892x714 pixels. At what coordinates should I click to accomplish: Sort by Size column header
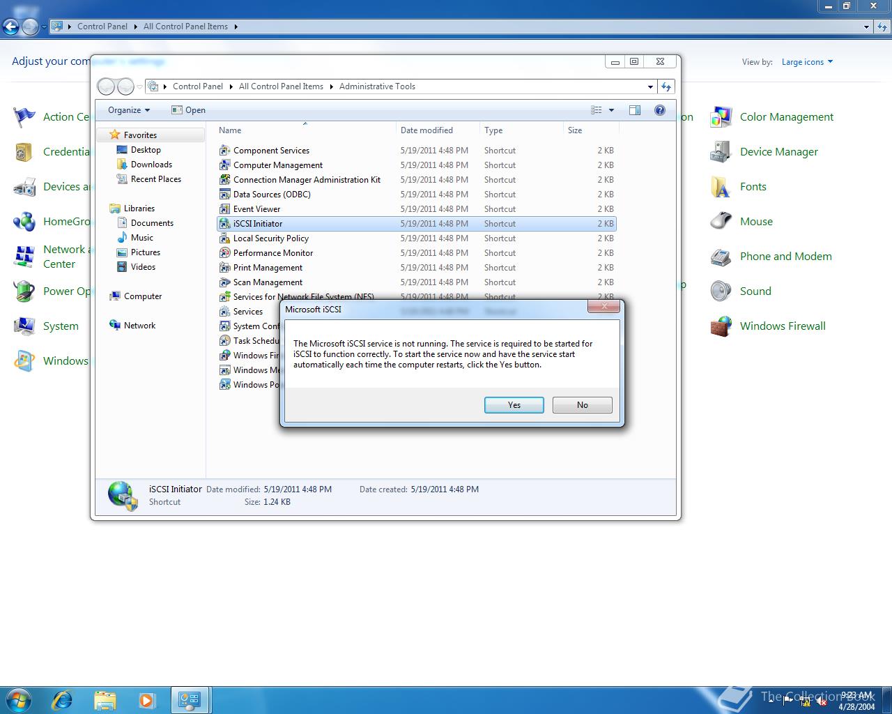pos(591,130)
